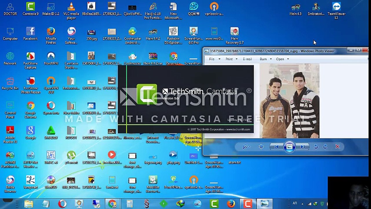Expand the Burn menu in Photo Viewer
The height and width of the screenshot is (209, 371).
pos(266,59)
